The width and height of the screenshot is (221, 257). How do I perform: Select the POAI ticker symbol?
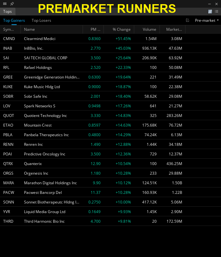pyautogui.click(x=8, y=154)
